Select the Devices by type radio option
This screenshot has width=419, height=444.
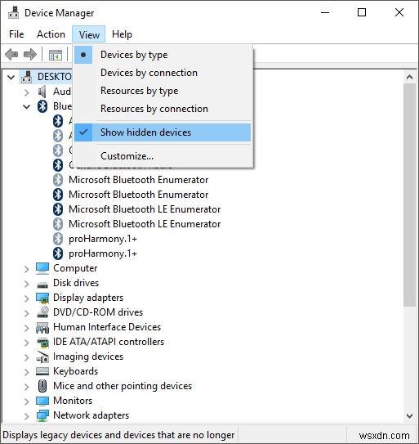point(163,55)
